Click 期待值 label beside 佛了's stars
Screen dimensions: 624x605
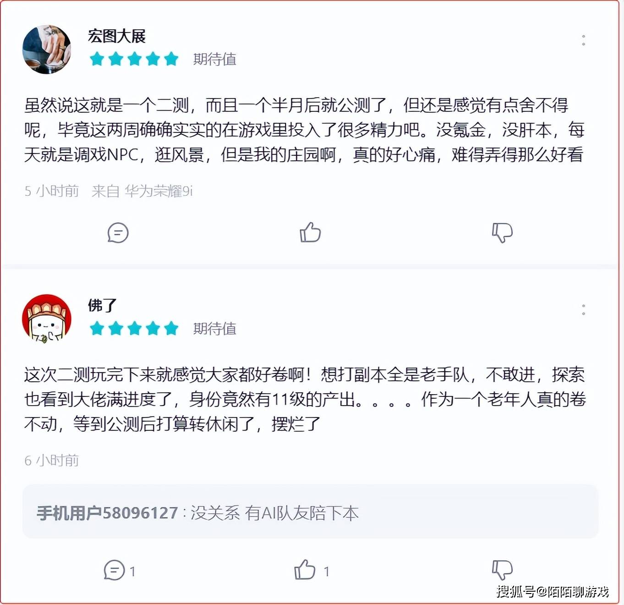[215, 328]
